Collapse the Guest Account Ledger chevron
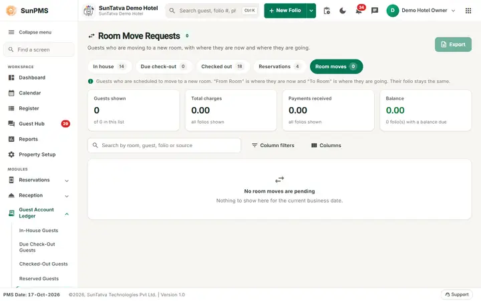Viewport: 481px width, 301px height. [x=67, y=214]
